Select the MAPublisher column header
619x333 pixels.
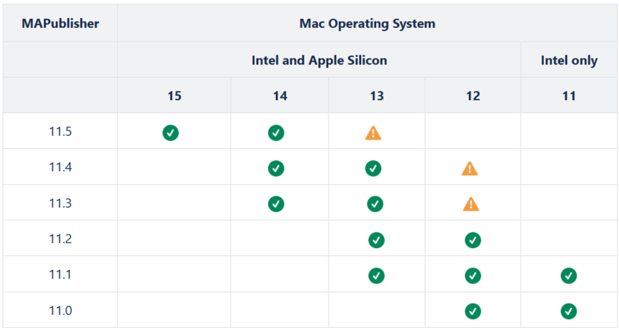(61, 24)
